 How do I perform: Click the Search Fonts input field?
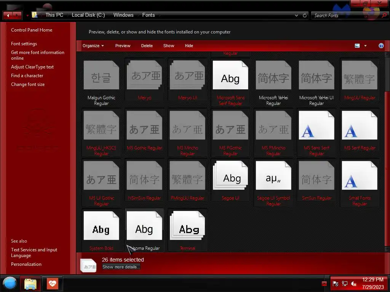pos(347,15)
